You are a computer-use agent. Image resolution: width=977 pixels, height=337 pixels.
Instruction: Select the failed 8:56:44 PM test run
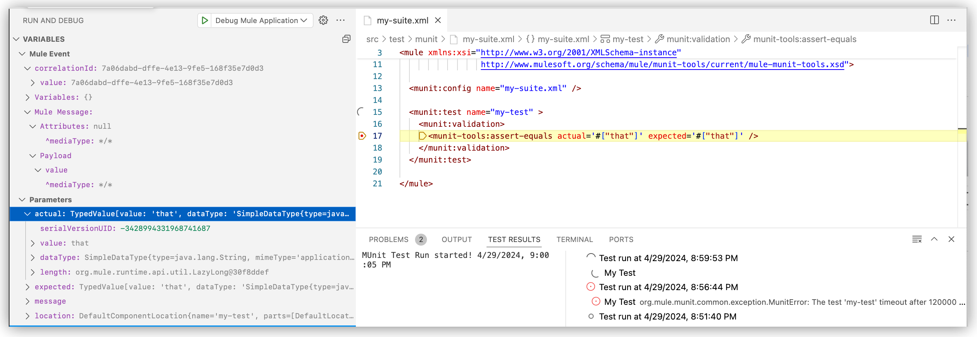tap(668, 287)
